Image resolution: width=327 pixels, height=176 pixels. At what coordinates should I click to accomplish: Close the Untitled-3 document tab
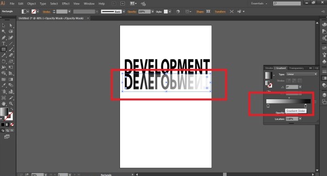[x=88, y=18]
